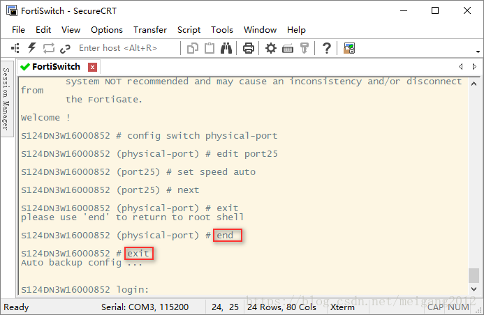Click the Enter host input field
This screenshot has width=484, height=315.
pos(126,48)
